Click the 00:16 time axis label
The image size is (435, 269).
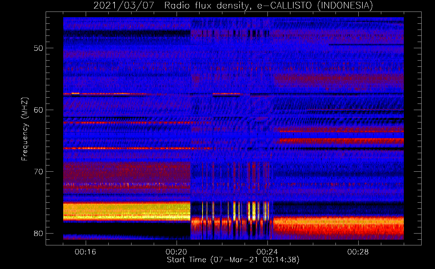85,252
